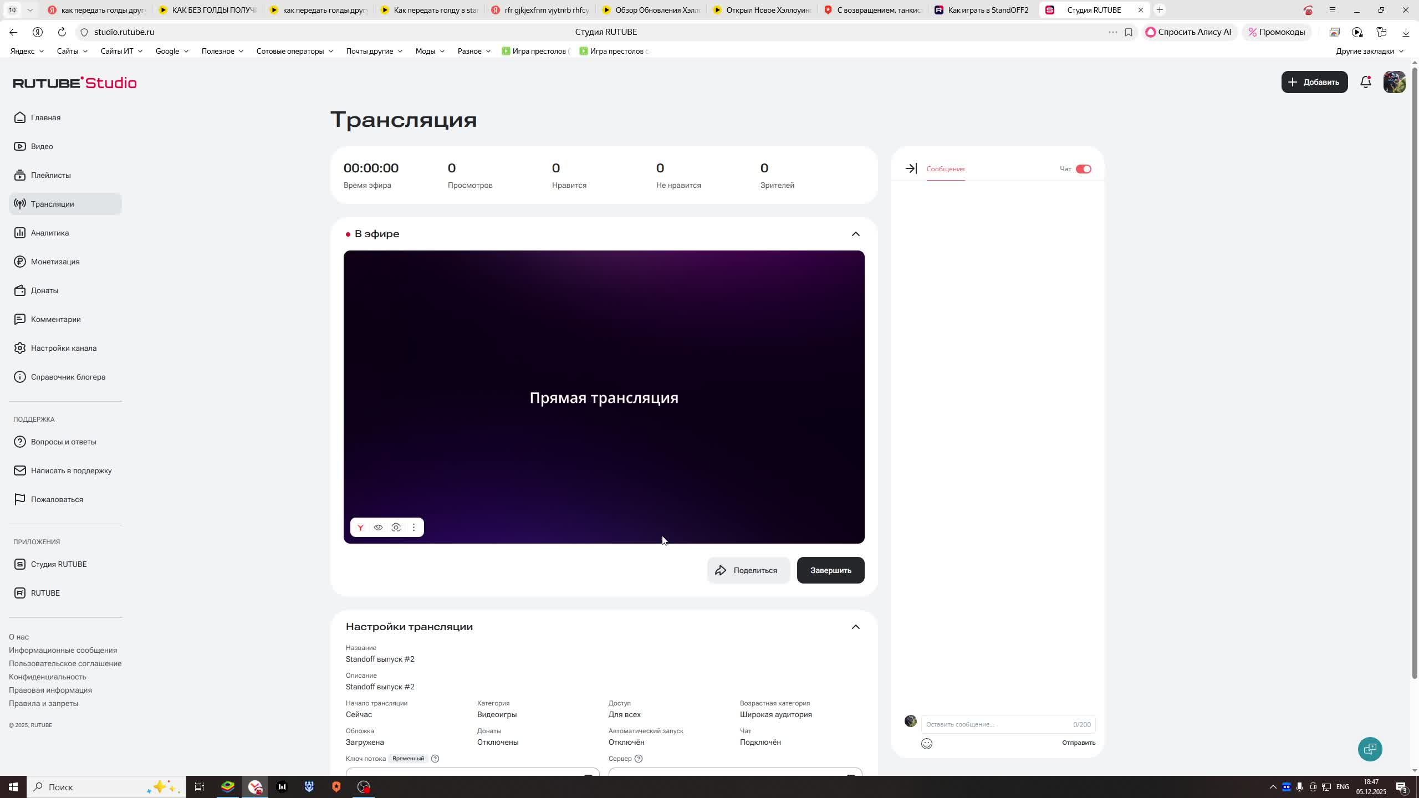Open user profile avatar menu
The height and width of the screenshot is (798, 1419).
(1394, 82)
